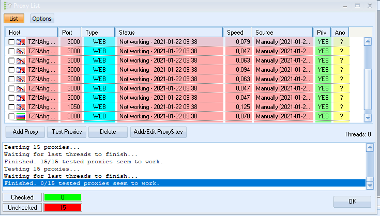
Task: Click the Add Proxy button
Action: [25, 132]
